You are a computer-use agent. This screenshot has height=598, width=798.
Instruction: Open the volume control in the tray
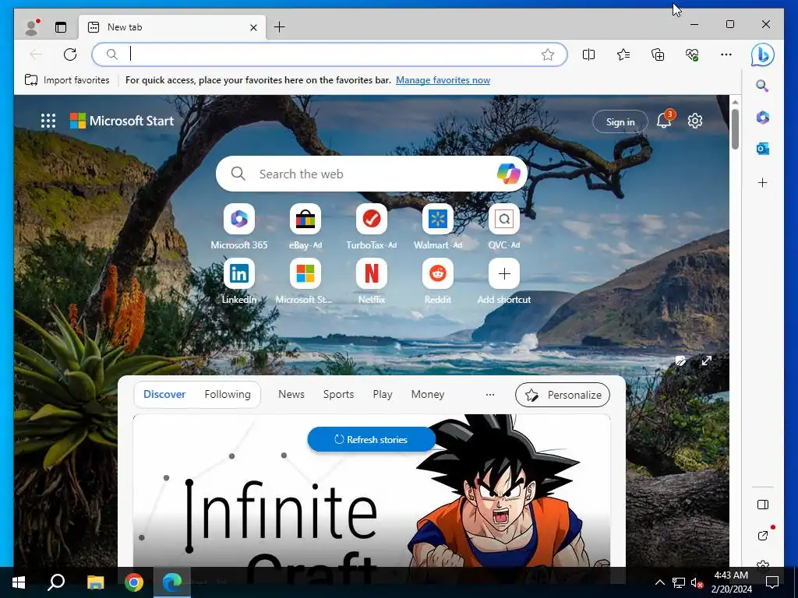click(697, 582)
